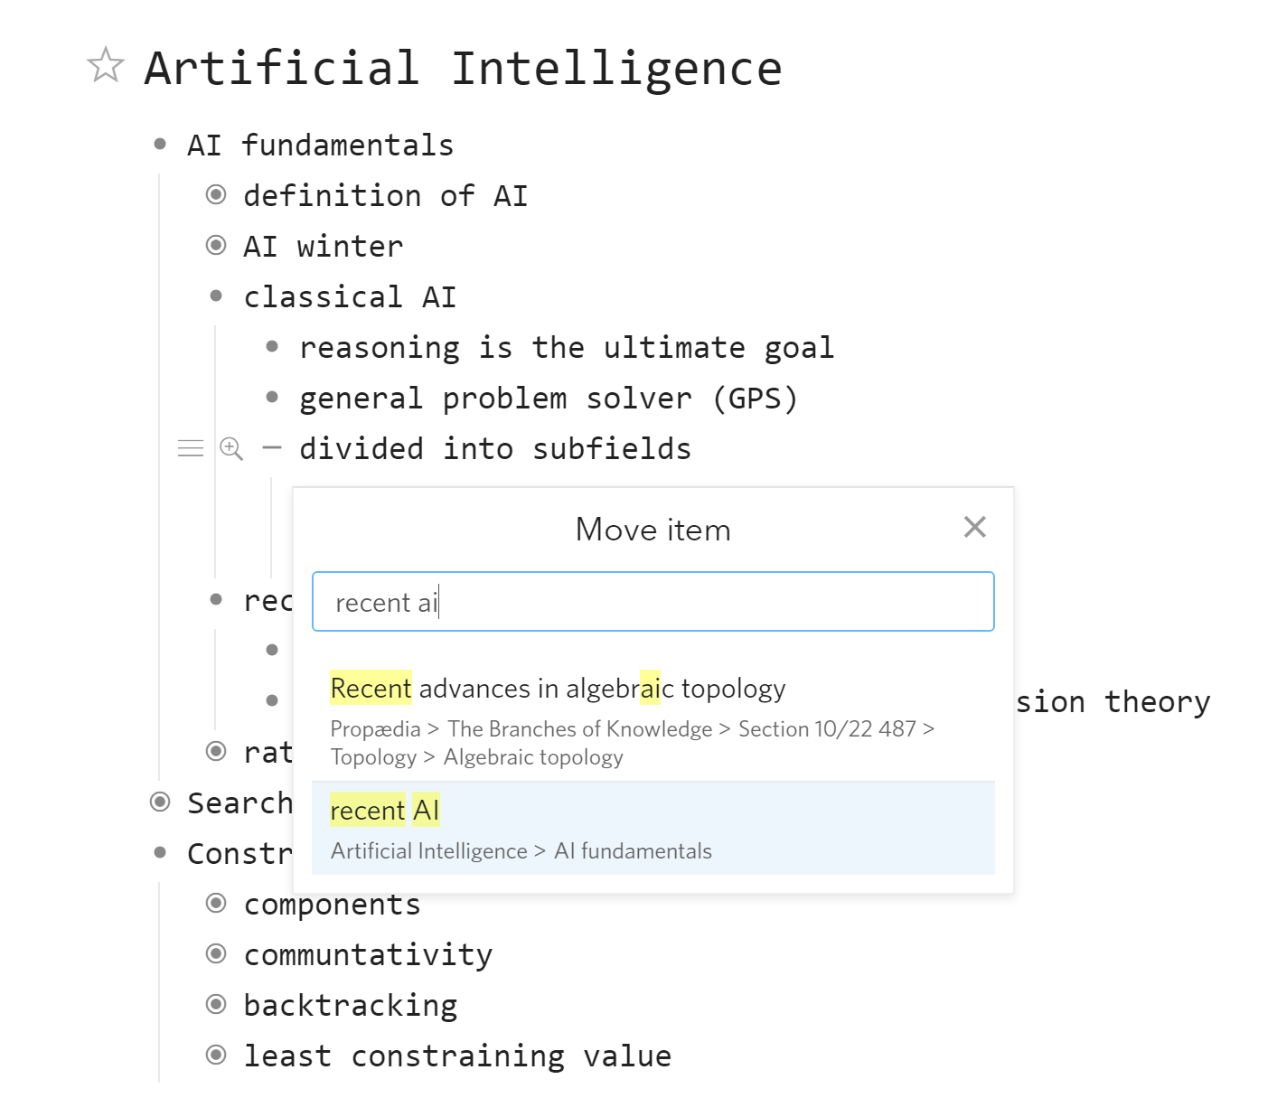Click the communtativity bullet icon

pyautogui.click(x=216, y=953)
